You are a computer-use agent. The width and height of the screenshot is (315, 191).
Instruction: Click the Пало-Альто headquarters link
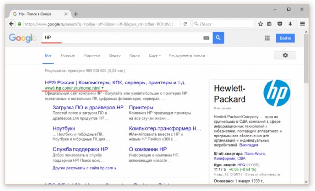(x=255, y=154)
